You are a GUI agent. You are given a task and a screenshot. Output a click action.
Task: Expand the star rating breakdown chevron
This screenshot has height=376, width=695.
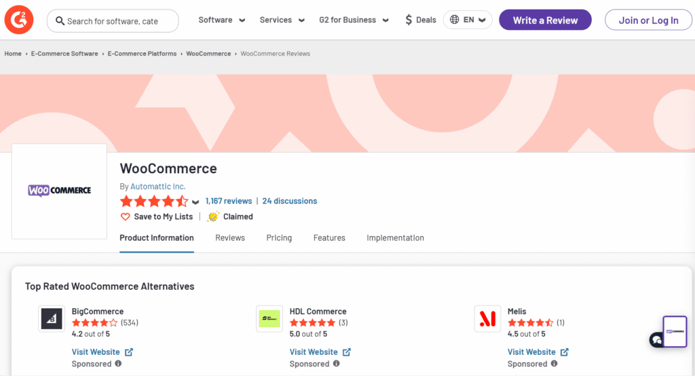point(195,202)
